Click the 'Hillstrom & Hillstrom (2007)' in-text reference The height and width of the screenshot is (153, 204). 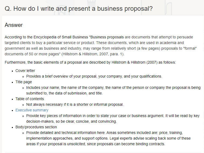pyautogui.click(x=135, y=62)
